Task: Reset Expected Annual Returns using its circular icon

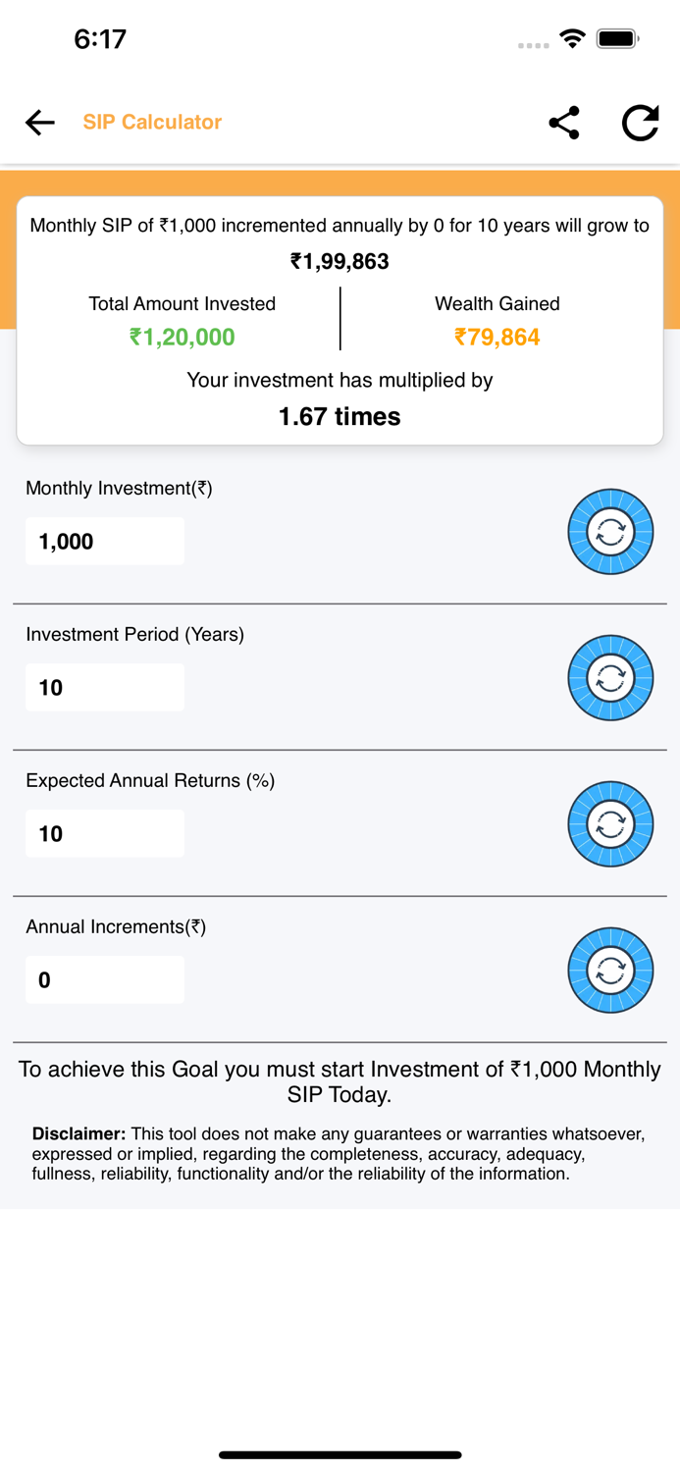Action: tap(609, 823)
